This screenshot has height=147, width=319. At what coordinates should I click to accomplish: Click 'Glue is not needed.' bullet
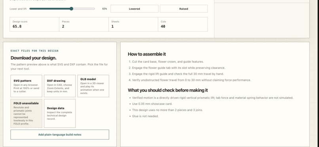[x=145, y=116]
